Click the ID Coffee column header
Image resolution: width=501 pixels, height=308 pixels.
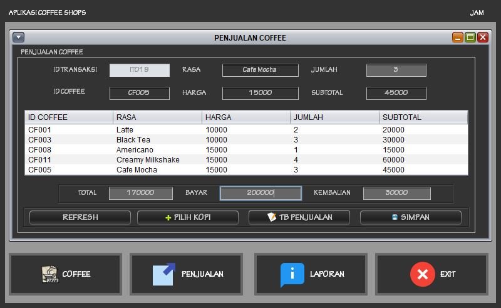69,117
